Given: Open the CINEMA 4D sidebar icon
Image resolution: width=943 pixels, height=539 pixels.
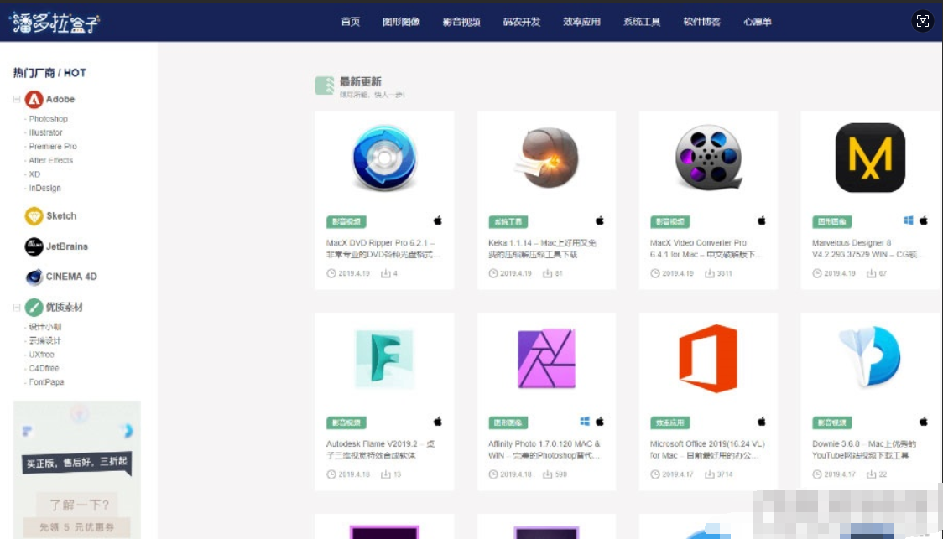Looking at the screenshot, I should tap(33, 277).
